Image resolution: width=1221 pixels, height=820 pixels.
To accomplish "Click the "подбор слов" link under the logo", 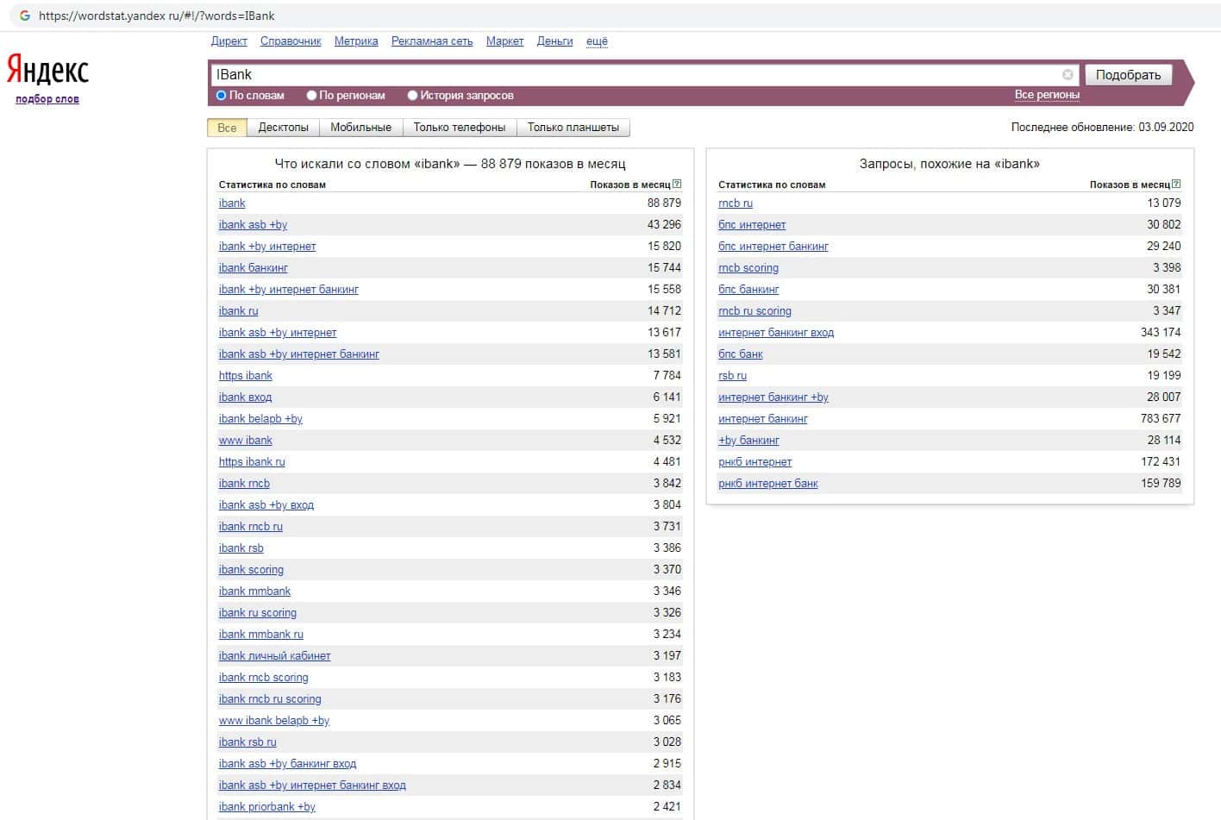I will pos(47,99).
